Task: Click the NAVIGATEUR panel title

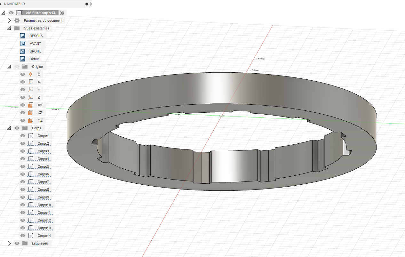Action: pos(14,4)
